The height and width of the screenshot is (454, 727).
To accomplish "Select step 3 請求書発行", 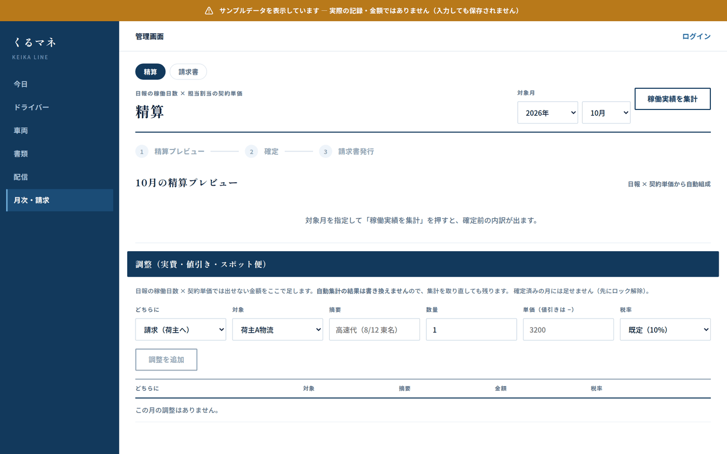I will pyautogui.click(x=347, y=152).
